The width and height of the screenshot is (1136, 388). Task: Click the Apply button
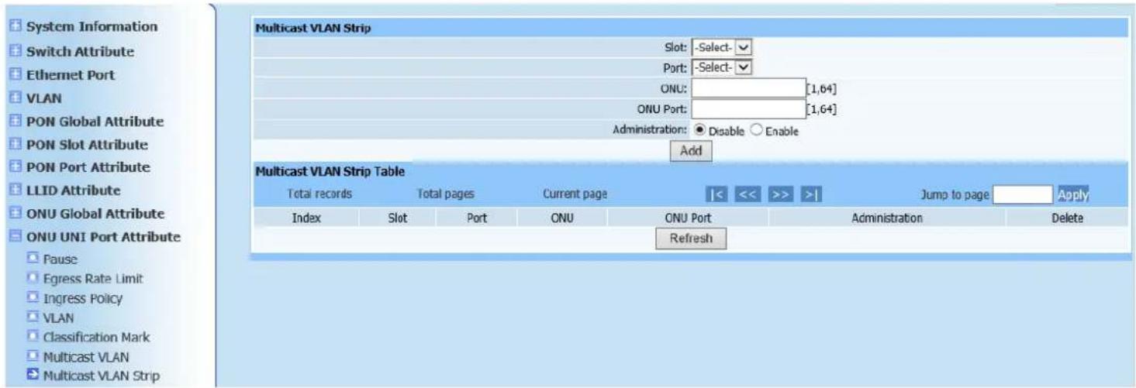pyautogui.click(x=1072, y=195)
